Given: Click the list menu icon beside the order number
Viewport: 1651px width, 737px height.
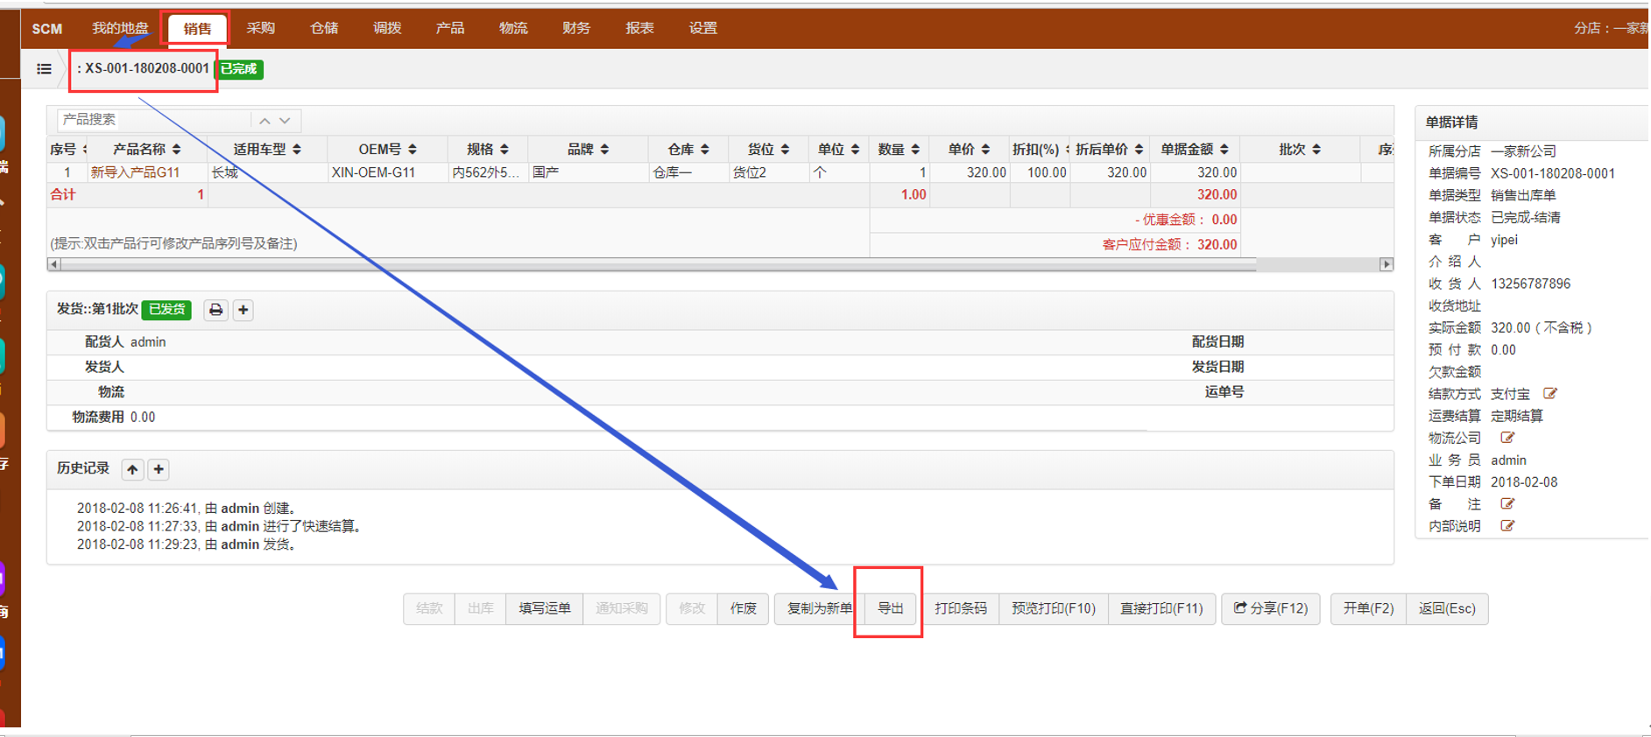Looking at the screenshot, I should click(x=44, y=69).
